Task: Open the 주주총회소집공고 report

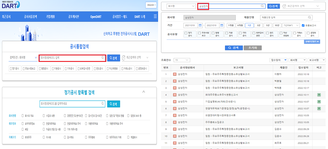Action: point(215,122)
